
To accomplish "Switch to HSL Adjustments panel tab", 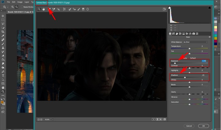I will pos(180,34).
